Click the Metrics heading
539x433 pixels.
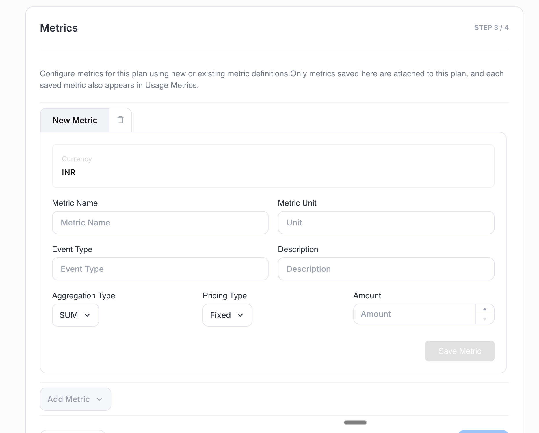[59, 28]
